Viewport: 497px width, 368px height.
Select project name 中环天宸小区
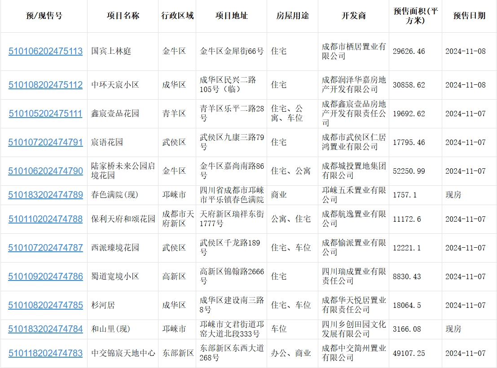coord(115,85)
